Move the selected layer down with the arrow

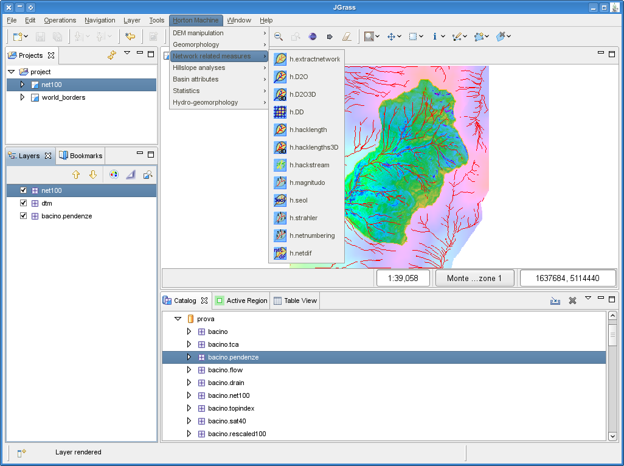pyautogui.click(x=93, y=175)
